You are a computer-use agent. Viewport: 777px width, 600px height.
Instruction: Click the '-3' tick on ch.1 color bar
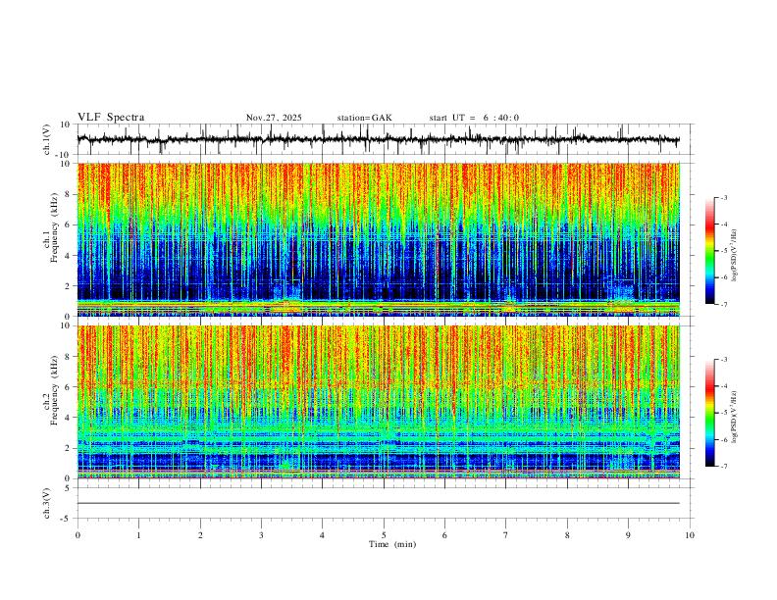click(x=724, y=197)
